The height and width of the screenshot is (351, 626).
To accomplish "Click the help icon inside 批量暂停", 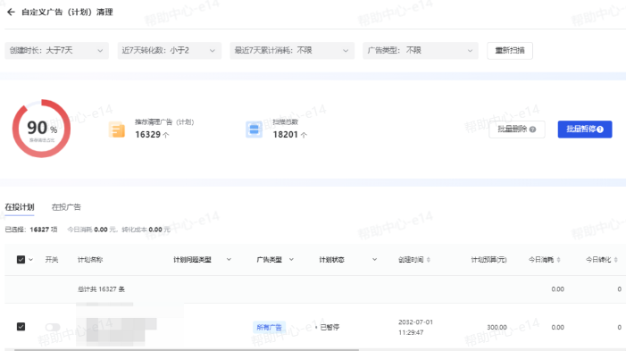I will (x=600, y=130).
